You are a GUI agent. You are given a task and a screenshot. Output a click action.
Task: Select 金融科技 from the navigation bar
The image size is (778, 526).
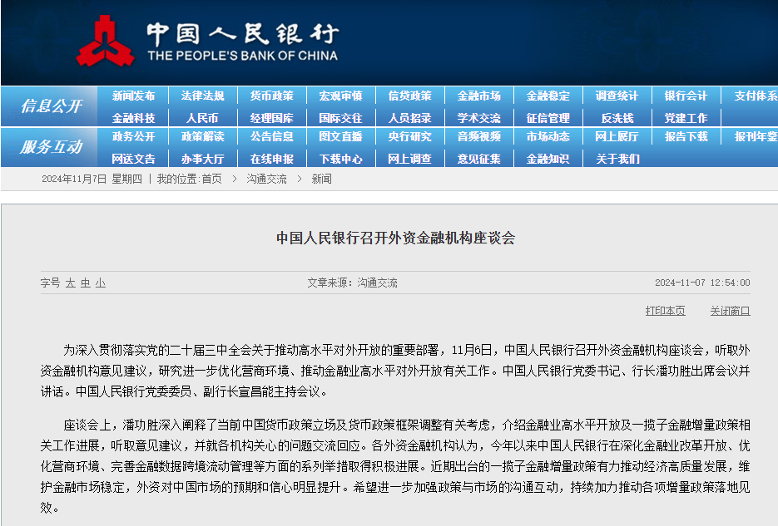tap(134, 117)
